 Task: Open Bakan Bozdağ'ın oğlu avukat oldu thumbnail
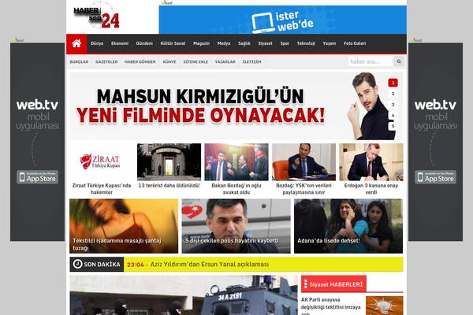236,162
